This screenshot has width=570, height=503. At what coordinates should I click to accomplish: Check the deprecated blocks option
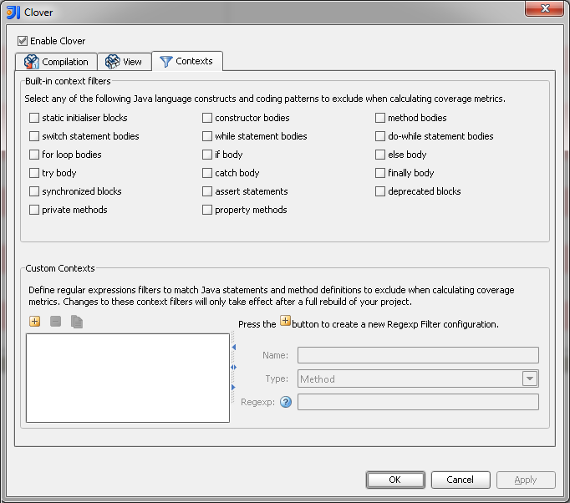380,191
